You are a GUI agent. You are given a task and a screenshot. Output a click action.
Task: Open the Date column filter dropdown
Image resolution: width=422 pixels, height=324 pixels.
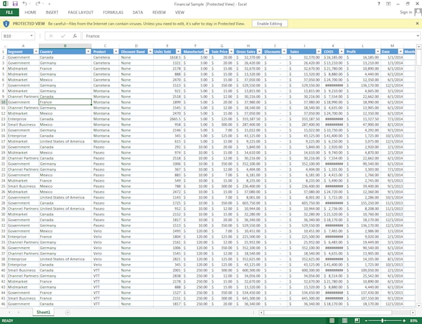(x=401, y=51)
